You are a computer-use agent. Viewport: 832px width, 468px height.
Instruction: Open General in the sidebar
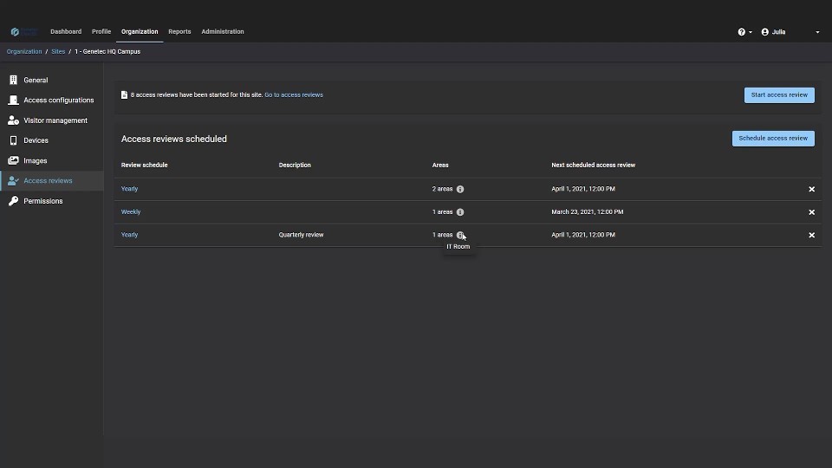36,80
